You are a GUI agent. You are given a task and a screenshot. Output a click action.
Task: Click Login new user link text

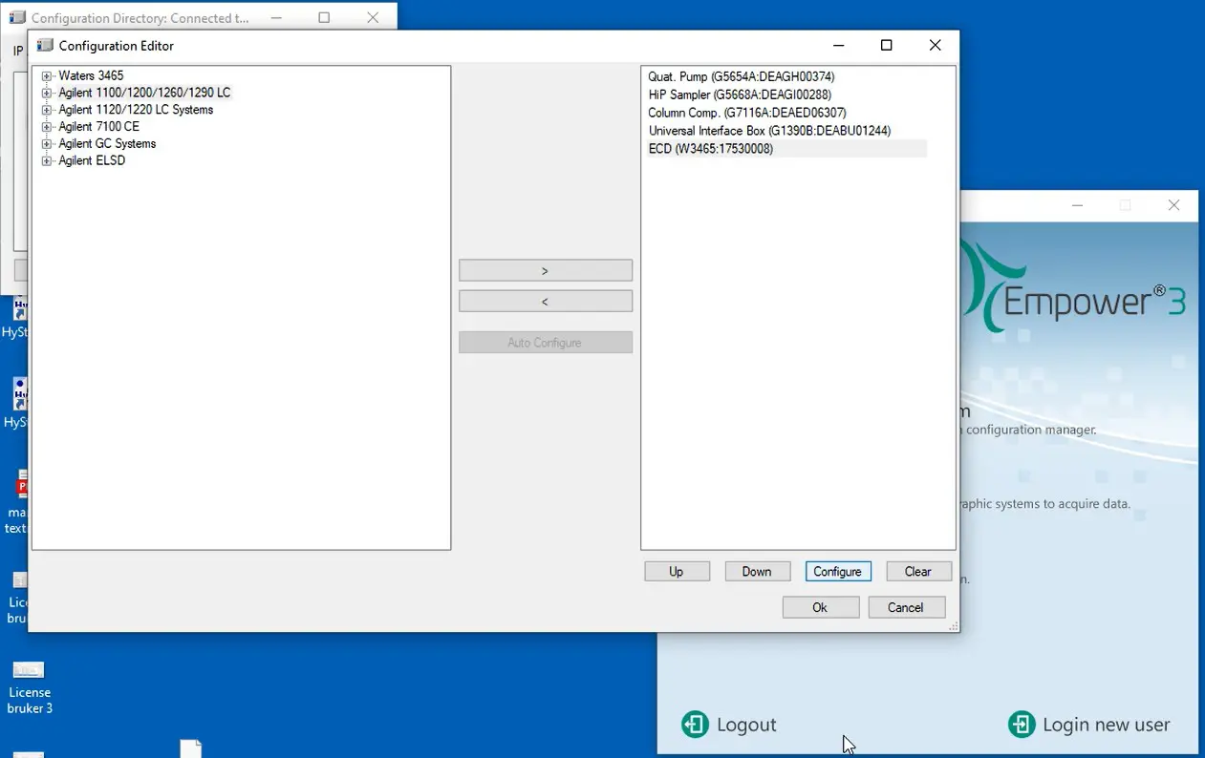[x=1107, y=725]
